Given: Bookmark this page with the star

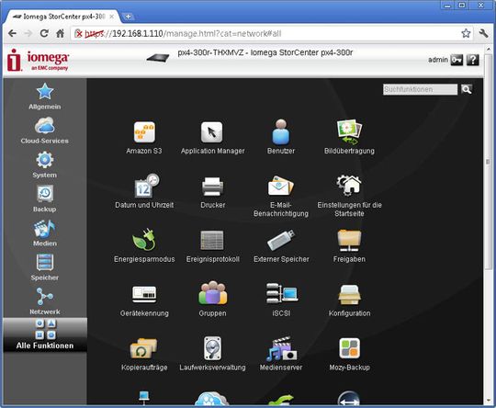Looking at the screenshot, I should 466,33.
